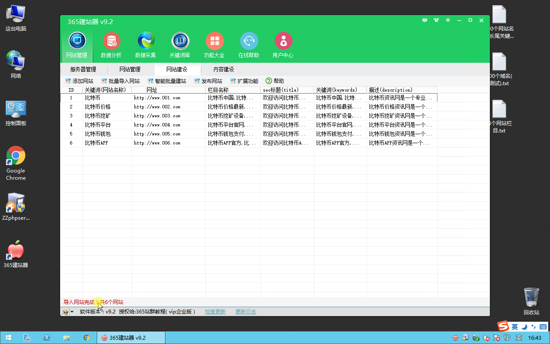The image size is (550, 344).
Task: Open the 数据采集 module icon
Action: click(x=146, y=46)
